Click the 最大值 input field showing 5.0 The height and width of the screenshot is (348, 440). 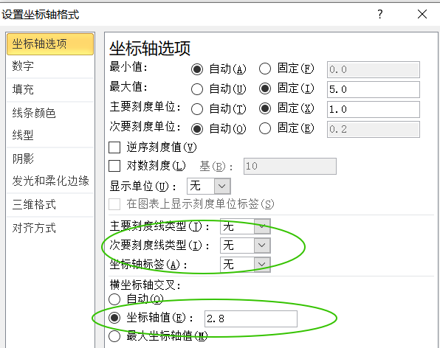374,89
